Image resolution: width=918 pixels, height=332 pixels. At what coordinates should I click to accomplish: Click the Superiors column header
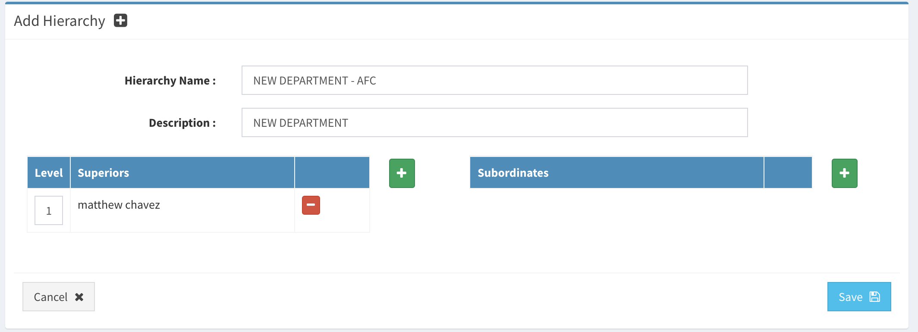[104, 173]
